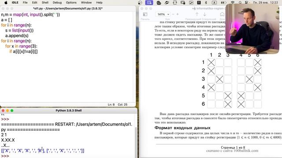
Task: Click the crossed seat at row 3, column 2
Action: [x=219, y=79]
